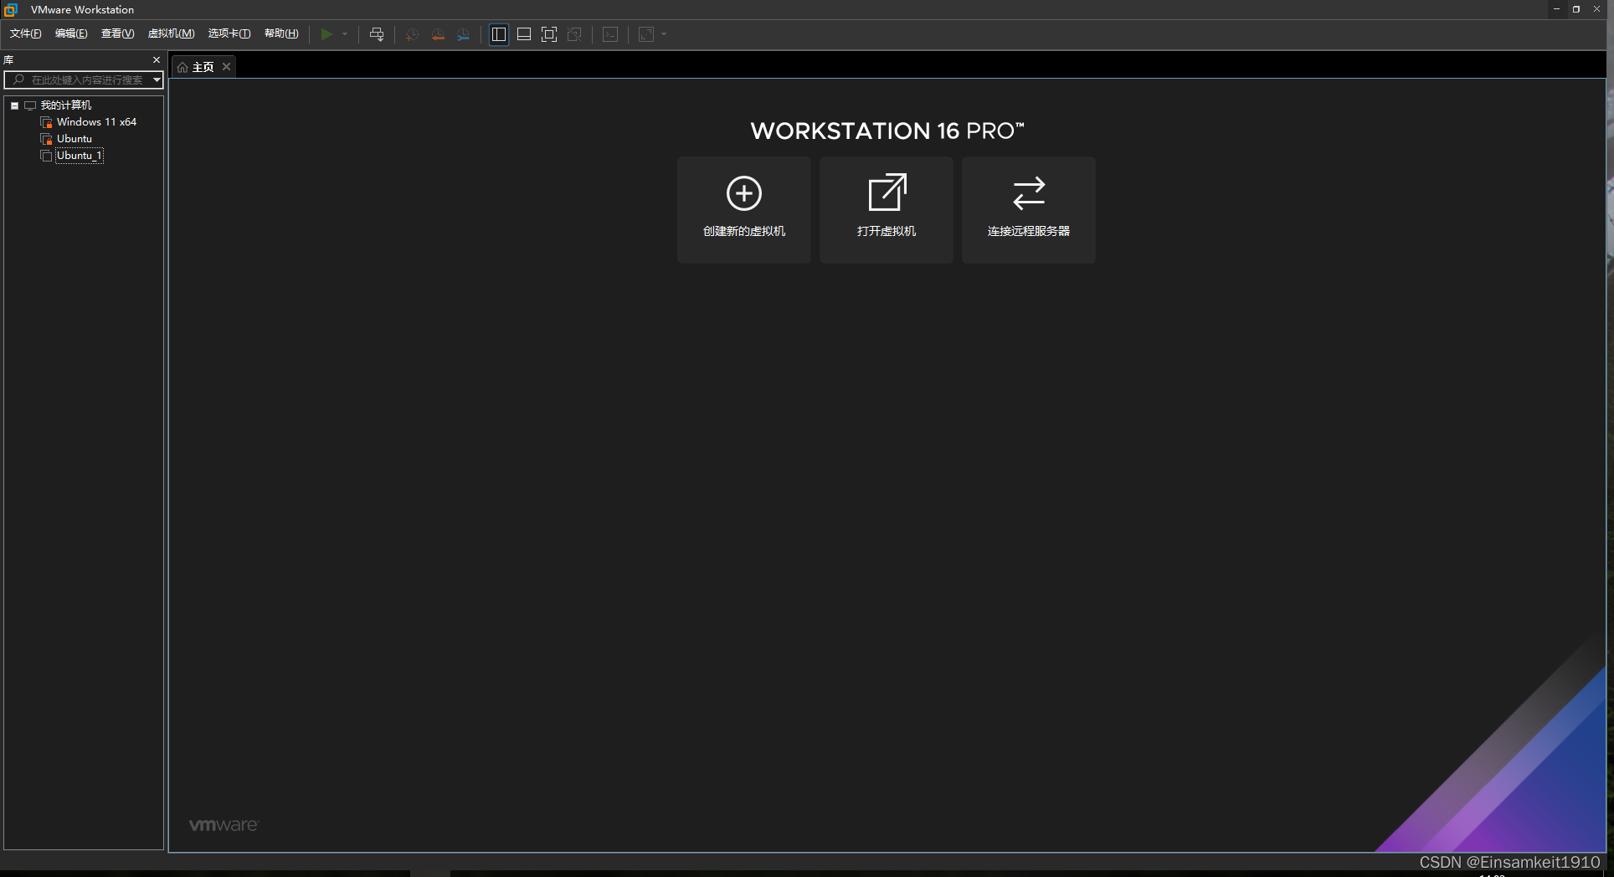This screenshot has height=877, width=1614.
Task: Open the 查看(V) menu
Action: click(118, 33)
